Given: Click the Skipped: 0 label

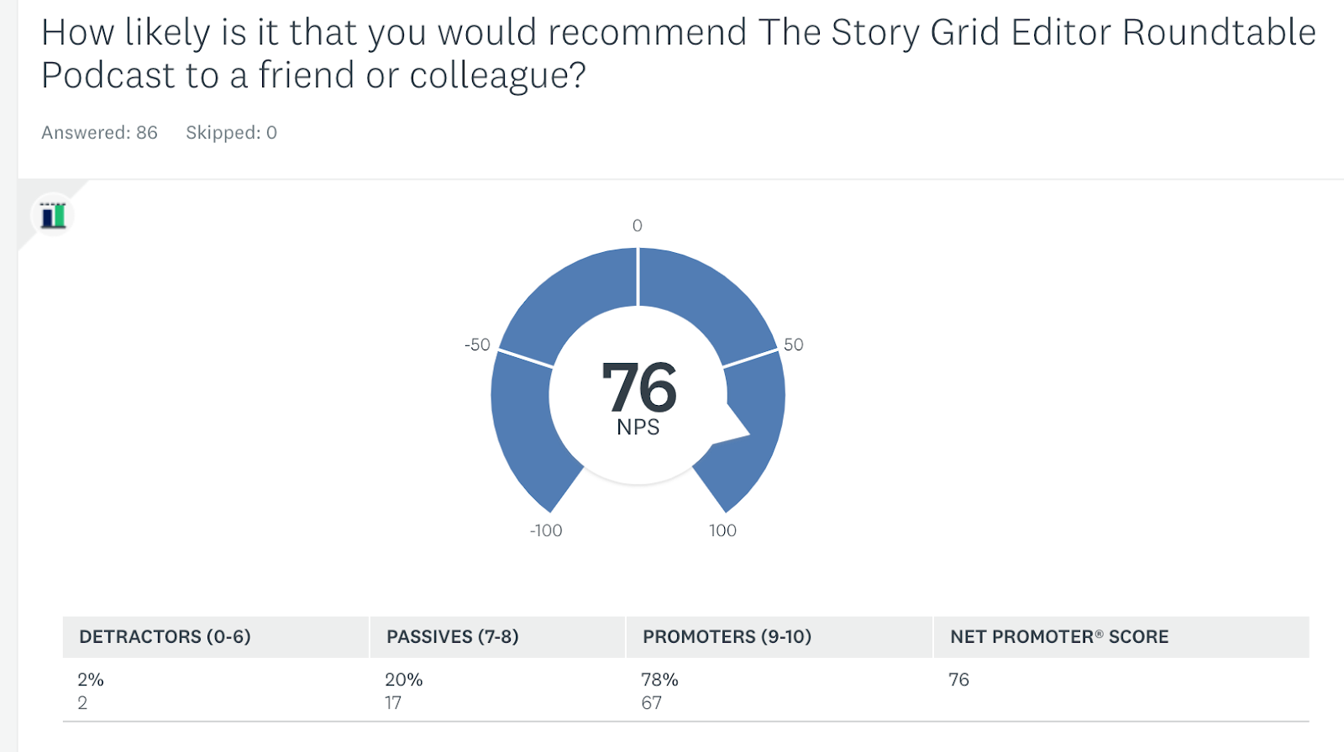Looking at the screenshot, I should point(231,133).
